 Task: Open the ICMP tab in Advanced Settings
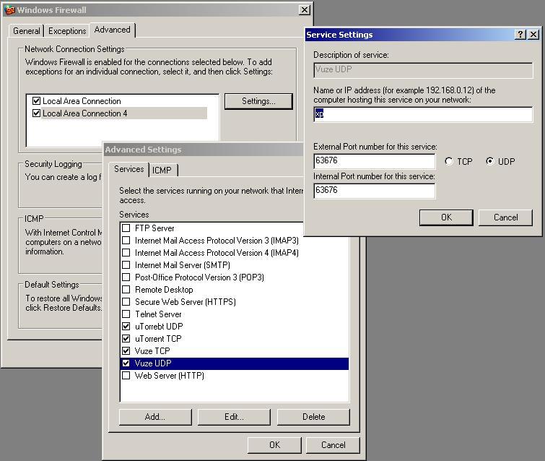(162, 170)
